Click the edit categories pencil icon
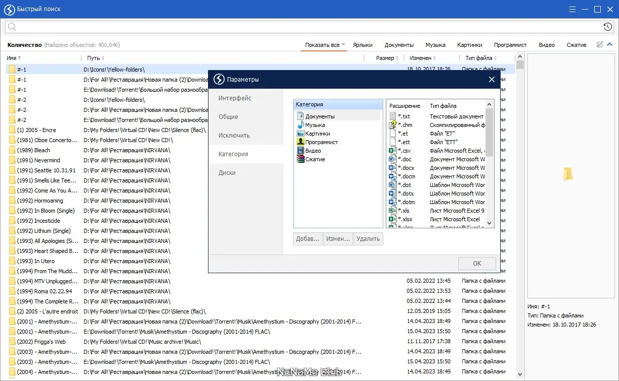The image size is (619, 381). [599, 44]
